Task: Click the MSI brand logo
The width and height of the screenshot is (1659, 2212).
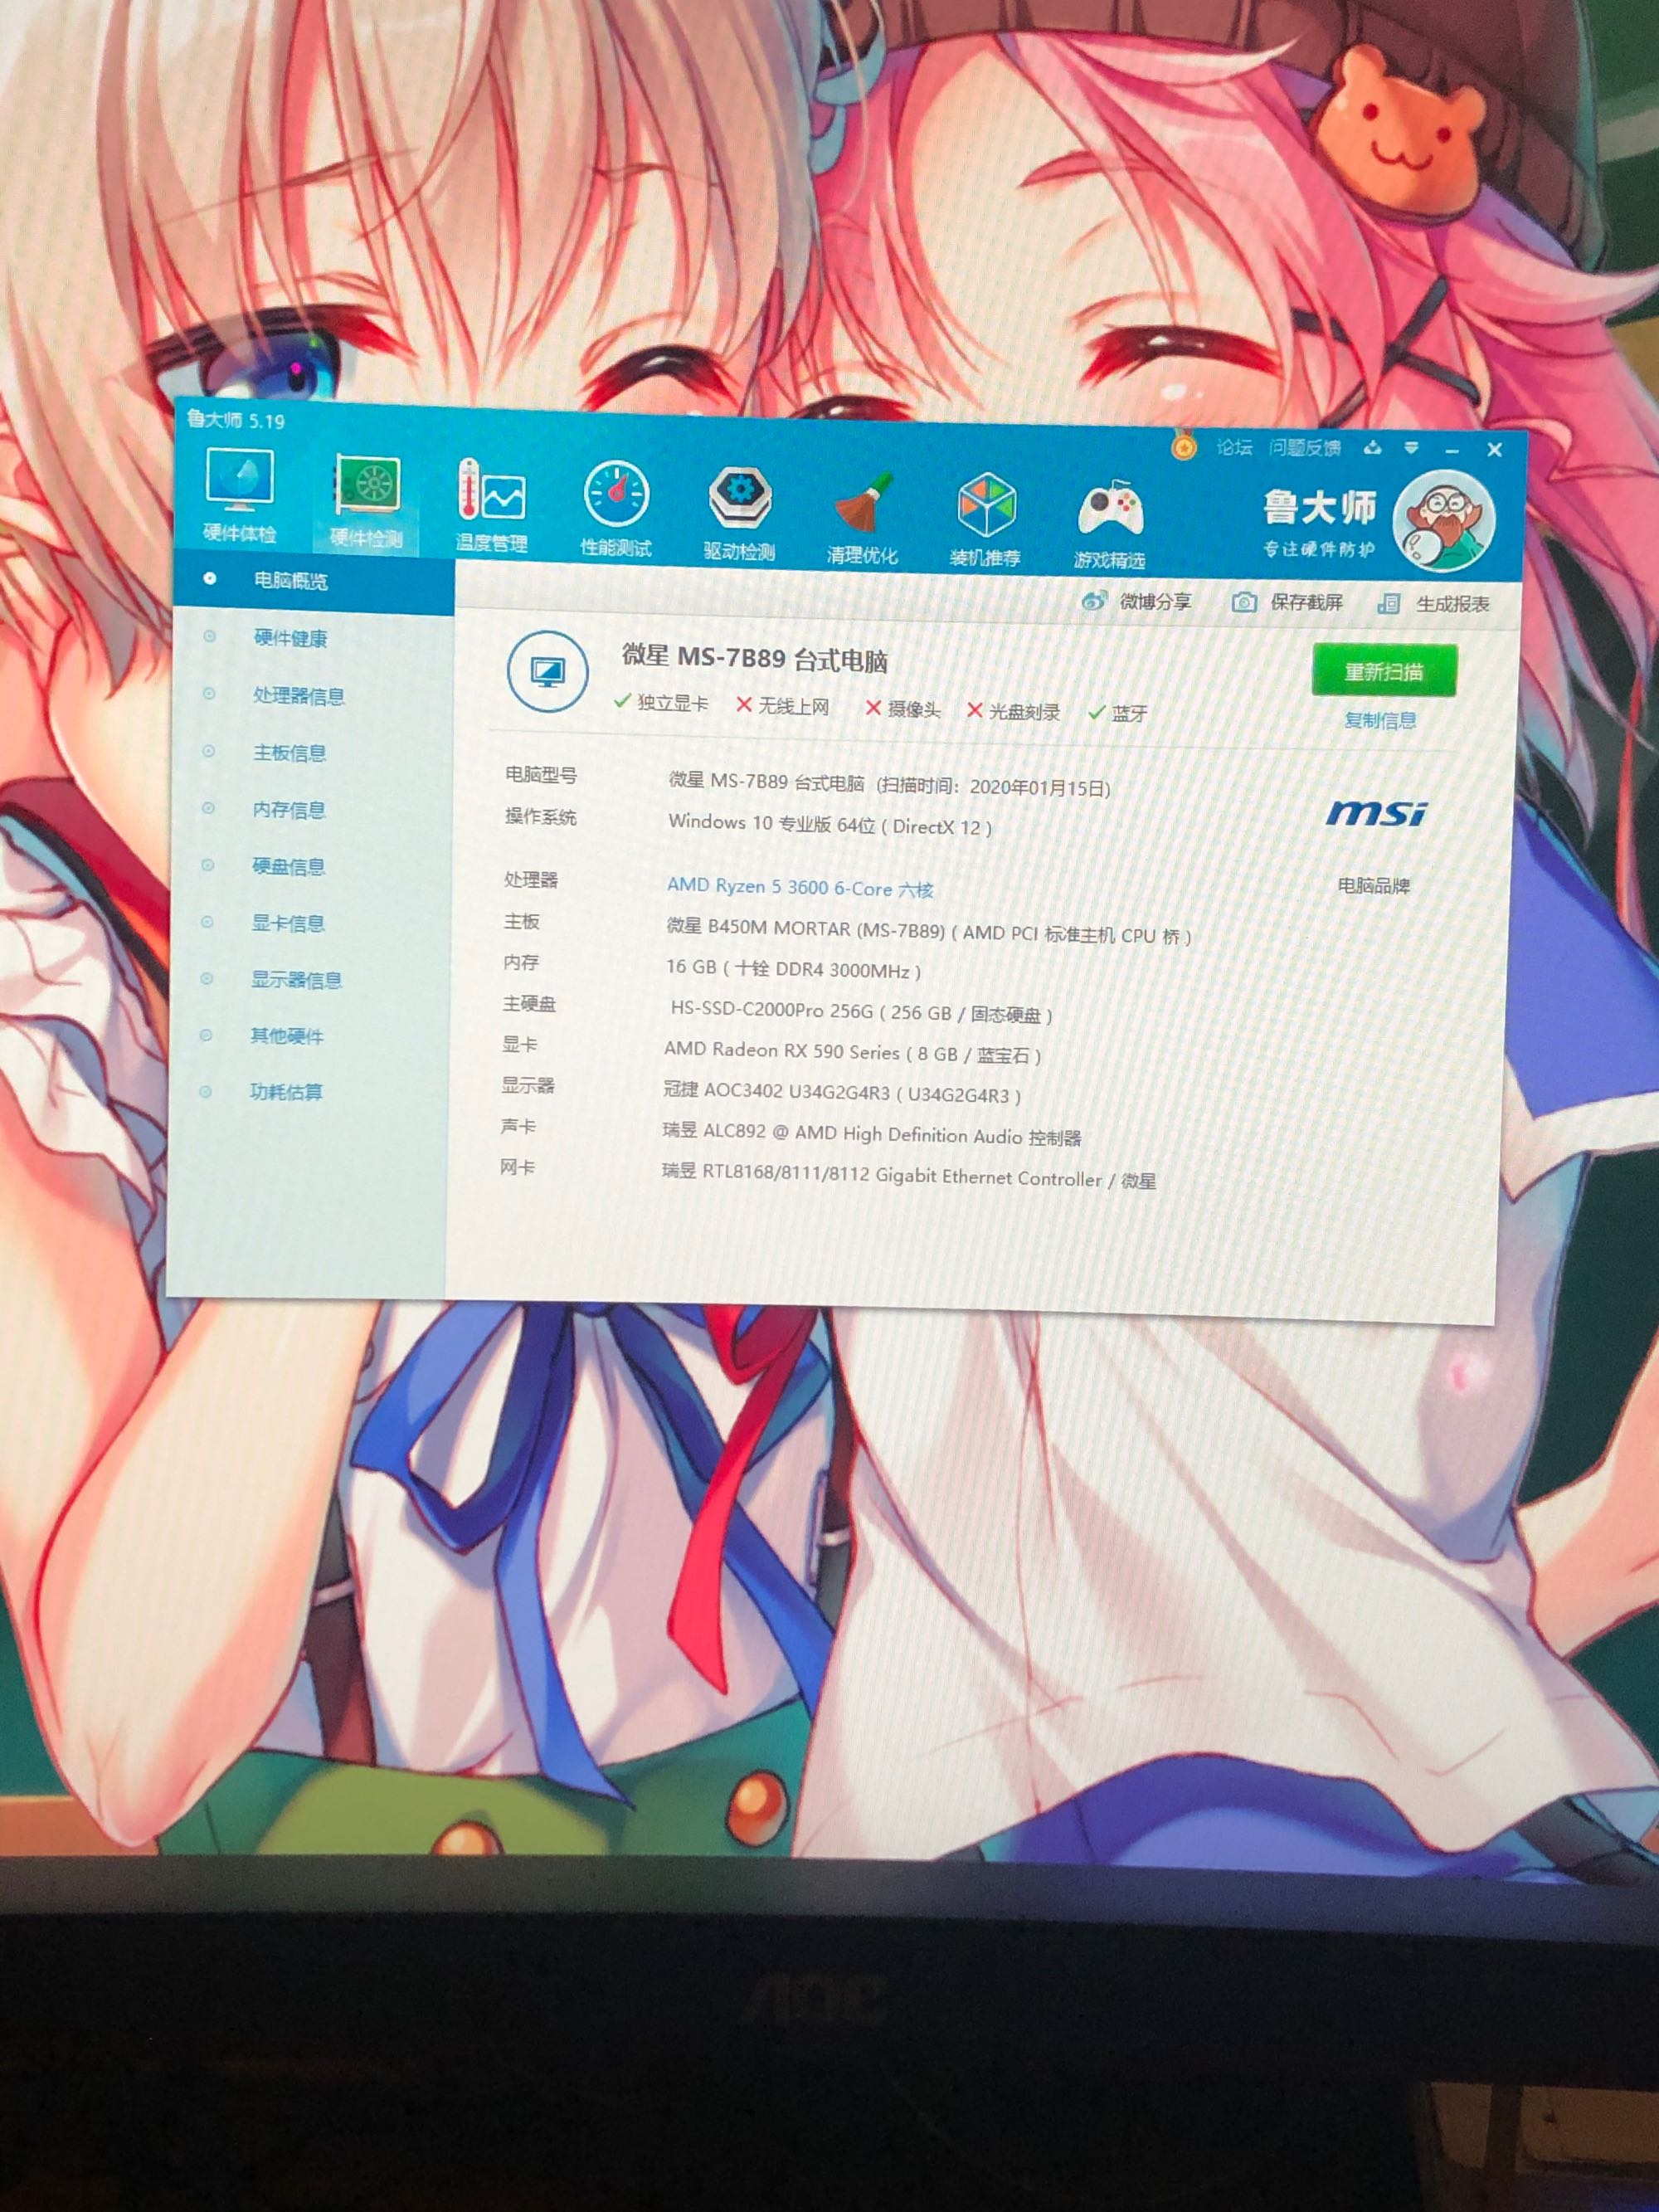Action: tap(1376, 813)
